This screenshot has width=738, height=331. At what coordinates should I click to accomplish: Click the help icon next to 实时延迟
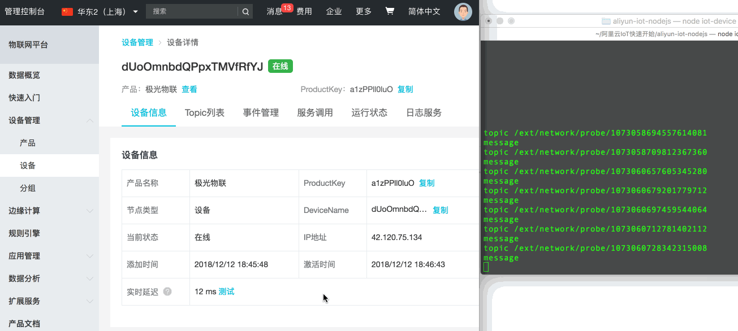tap(167, 291)
